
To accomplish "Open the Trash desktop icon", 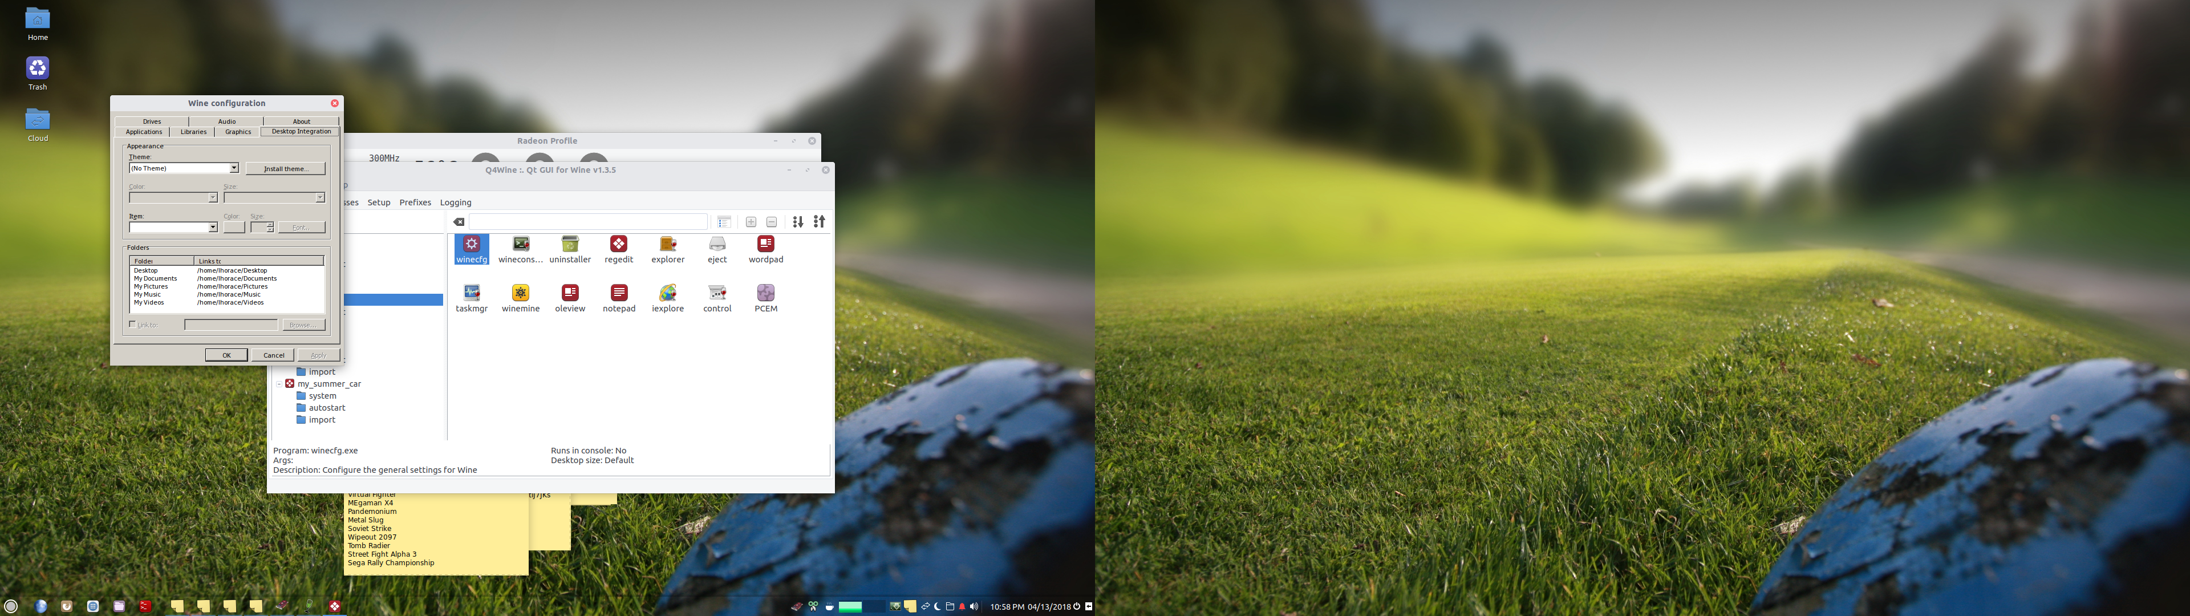I will click(x=38, y=73).
